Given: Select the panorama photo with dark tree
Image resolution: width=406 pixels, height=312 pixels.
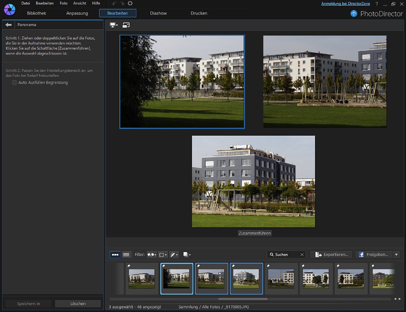Looking at the screenshot, I should 182,82.
